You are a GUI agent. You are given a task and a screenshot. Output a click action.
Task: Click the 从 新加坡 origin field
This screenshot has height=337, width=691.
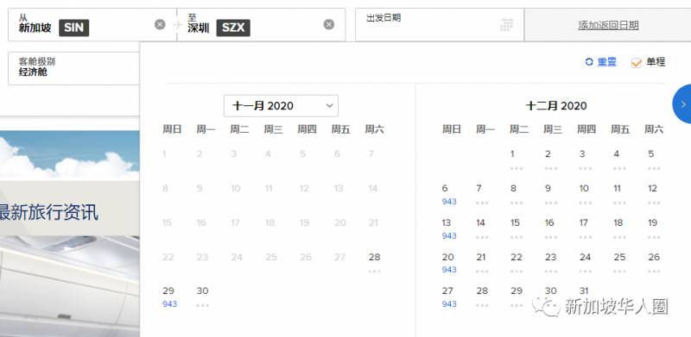92,25
